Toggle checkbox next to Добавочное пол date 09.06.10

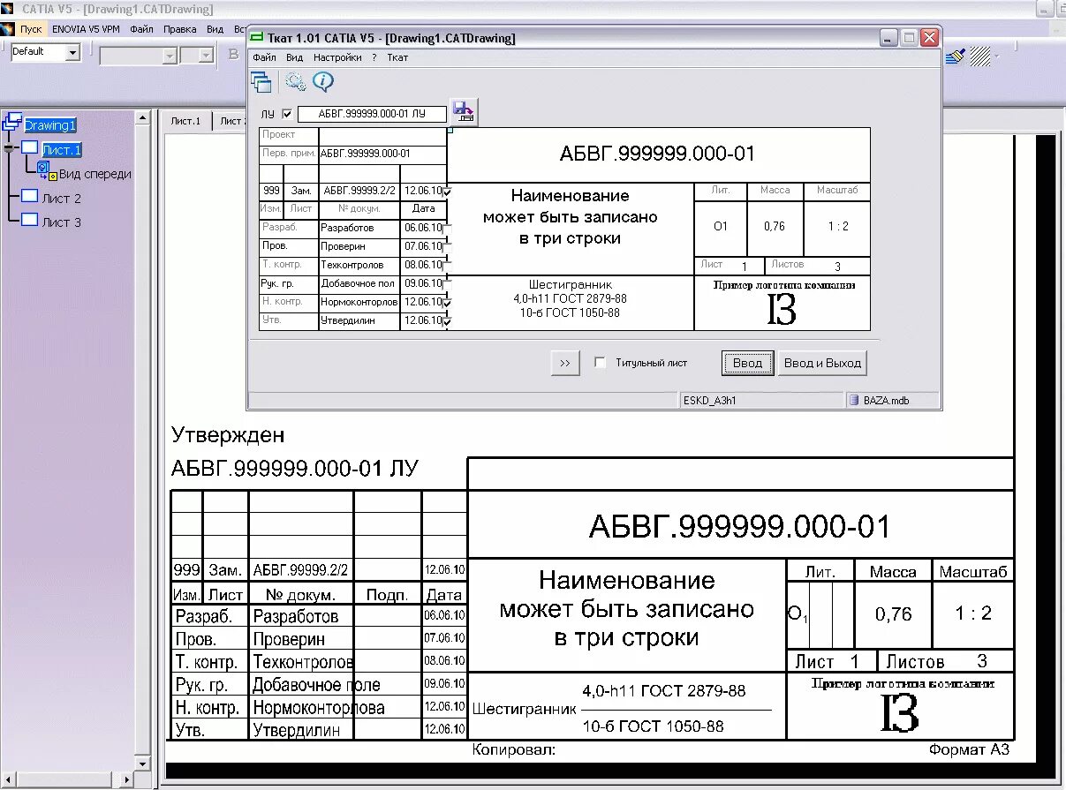(x=448, y=283)
